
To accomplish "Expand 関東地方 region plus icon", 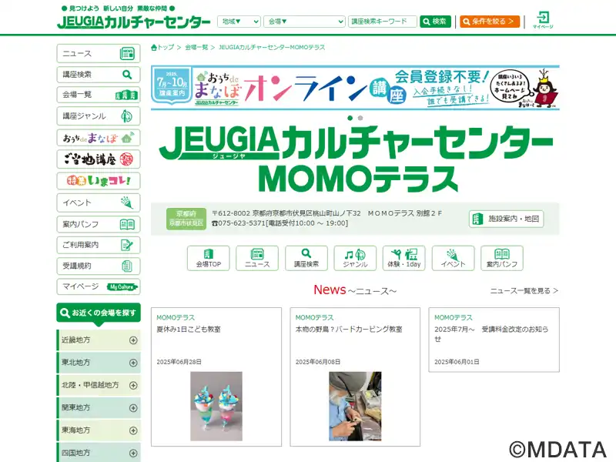I will point(133,408).
